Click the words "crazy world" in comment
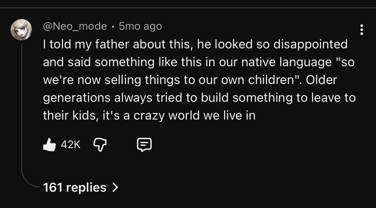The width and height of the screenshot is (376, 208). 167,115
